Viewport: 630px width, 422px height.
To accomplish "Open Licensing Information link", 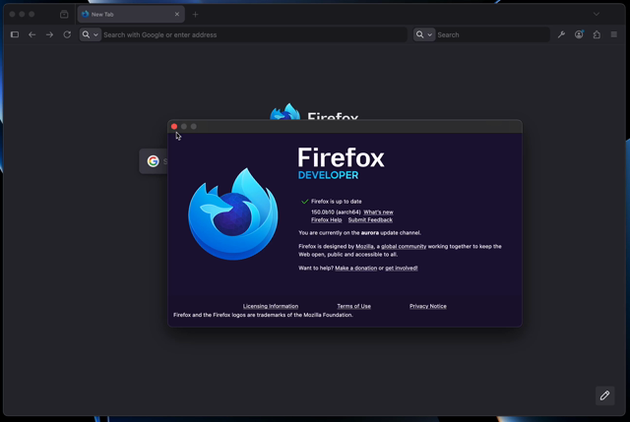I will pos(271,306).
